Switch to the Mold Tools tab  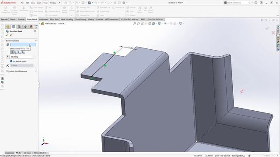pyautogui.click(x=54, y=19)
